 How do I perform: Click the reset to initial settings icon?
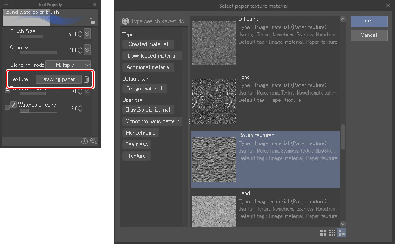point(84,141)
